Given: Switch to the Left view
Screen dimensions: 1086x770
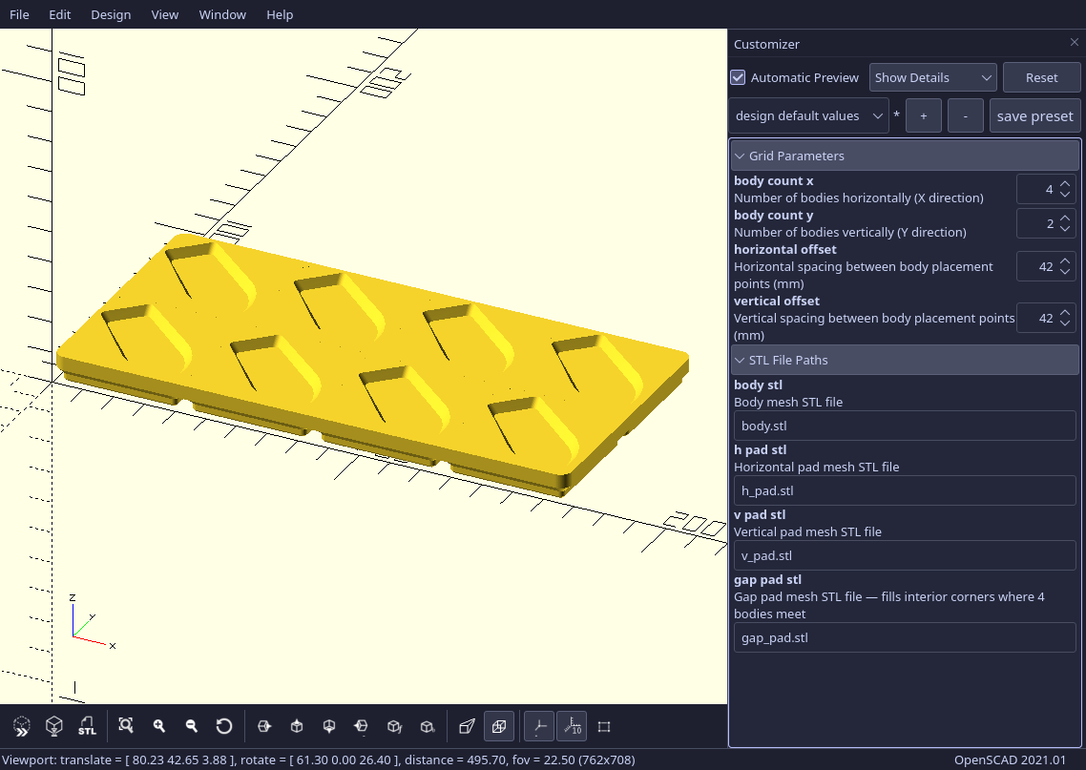Looking at the screenshot, I should pos(361,726).
